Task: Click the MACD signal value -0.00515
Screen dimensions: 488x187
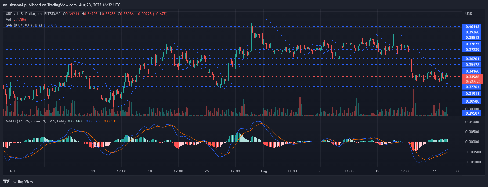Action: click(x=110, y=121)
